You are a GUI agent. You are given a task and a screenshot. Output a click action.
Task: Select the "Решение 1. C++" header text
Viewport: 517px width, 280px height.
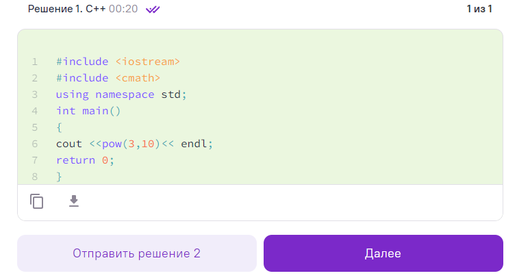(x=66, y=9)
